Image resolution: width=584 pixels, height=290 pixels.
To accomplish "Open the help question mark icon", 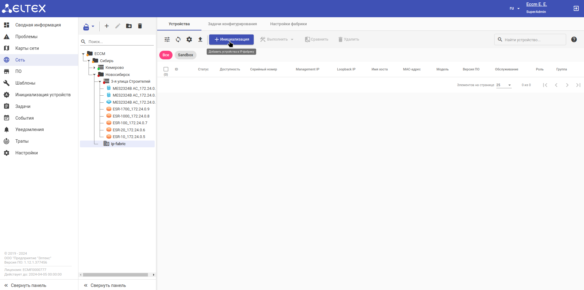I will (x=574, y=39).
